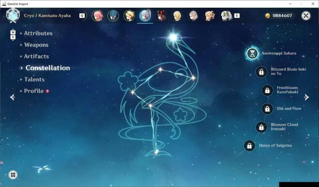Click lock icon for Blizzard Blade Seki no To
The width and height of the screenshot is (319, 187).
(262, 72)
